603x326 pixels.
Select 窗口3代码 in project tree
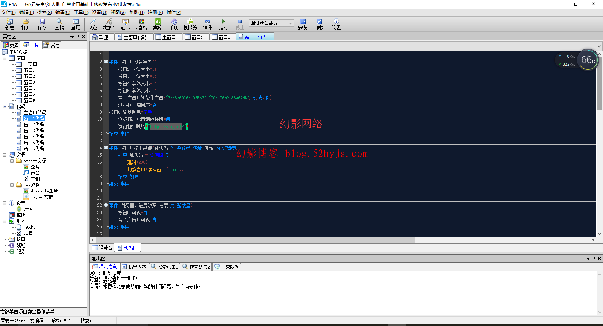tap(34, 131)
